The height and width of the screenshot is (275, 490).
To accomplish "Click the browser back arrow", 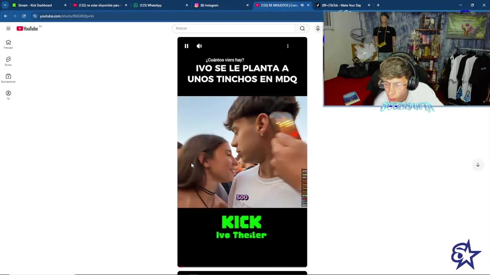I will coord(5,16).
